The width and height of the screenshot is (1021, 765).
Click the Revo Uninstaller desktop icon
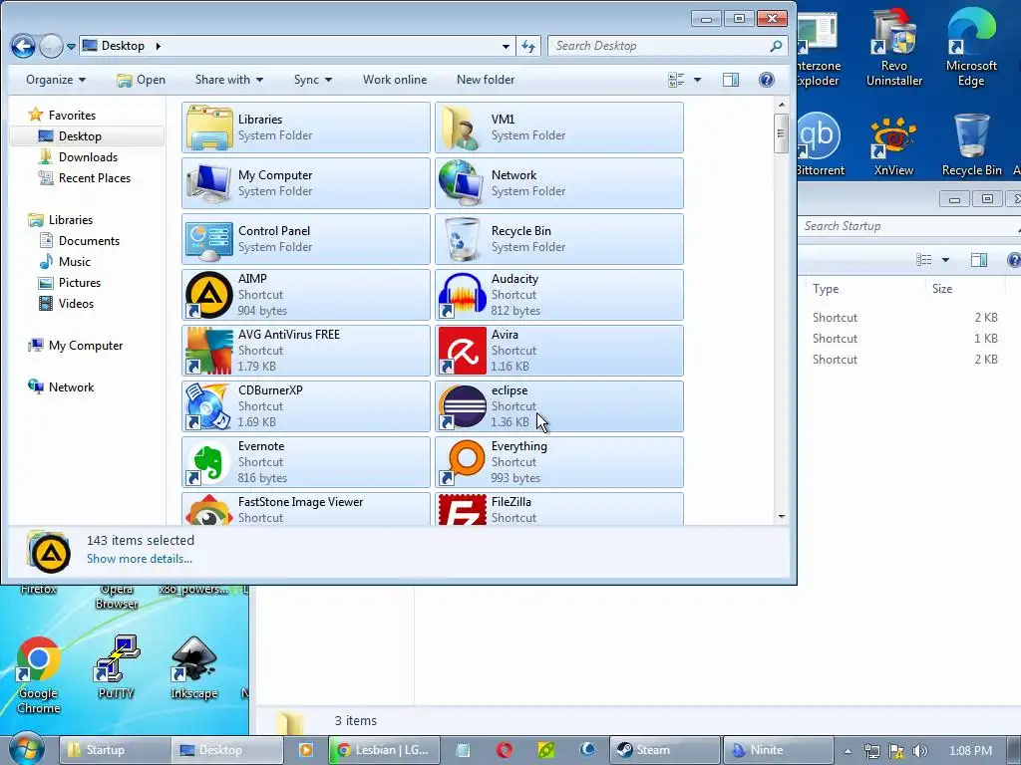[x=894, y=47]
